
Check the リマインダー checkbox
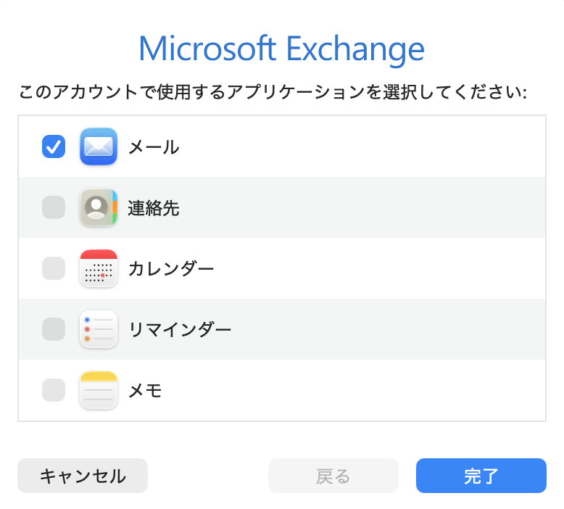pos(54,329)
